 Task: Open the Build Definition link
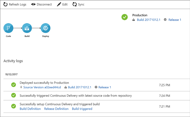[x=30, y=109]
